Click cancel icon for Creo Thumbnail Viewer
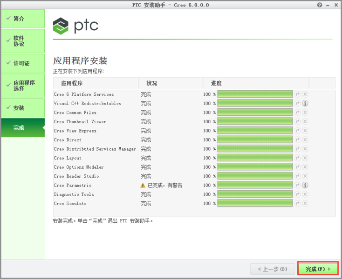Viewport: 342px width, 279px height. click(305, 121)
